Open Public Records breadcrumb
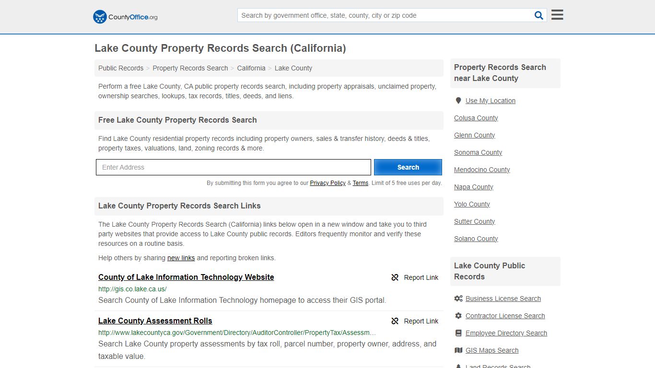 click(x=121, y=68)
